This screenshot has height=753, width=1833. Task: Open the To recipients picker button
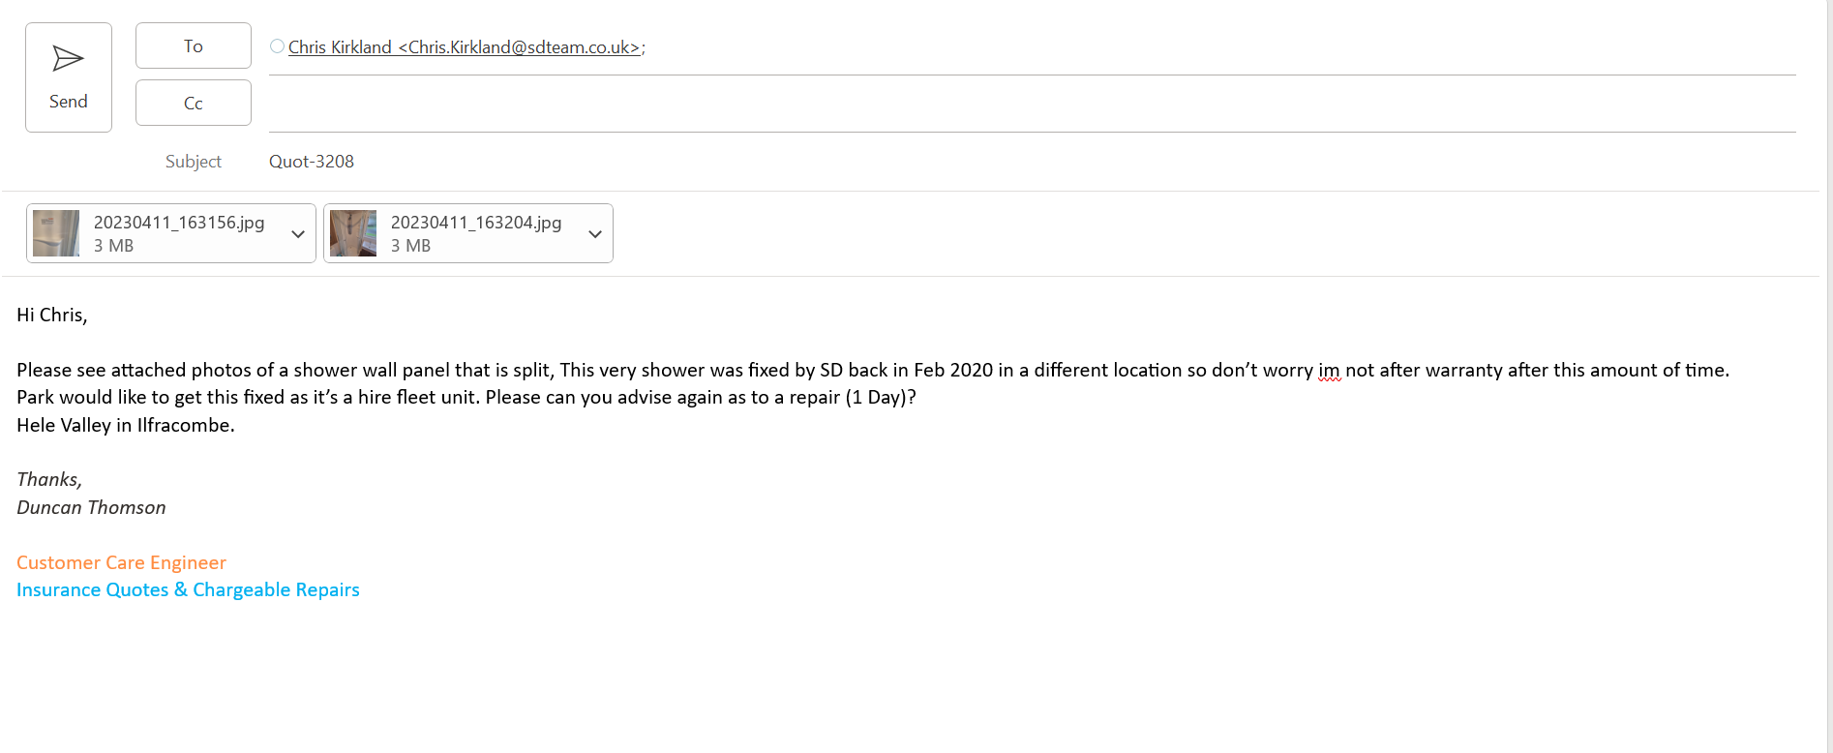pyautogui.click(x=194, y=46)
